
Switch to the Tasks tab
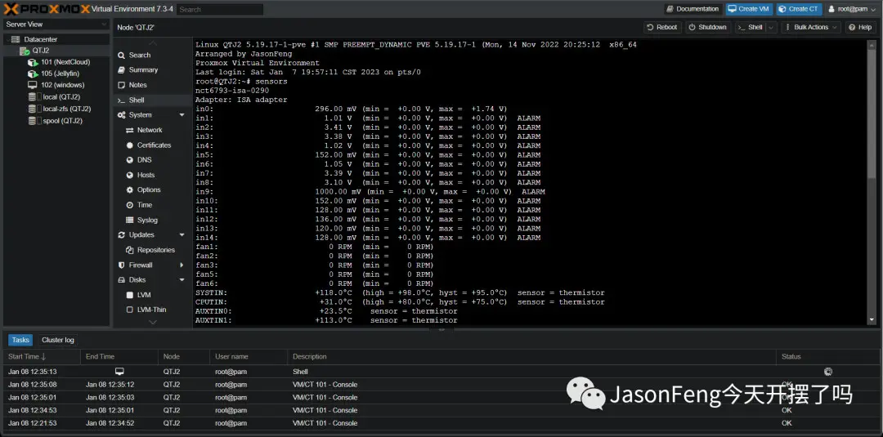click(20, 340)
